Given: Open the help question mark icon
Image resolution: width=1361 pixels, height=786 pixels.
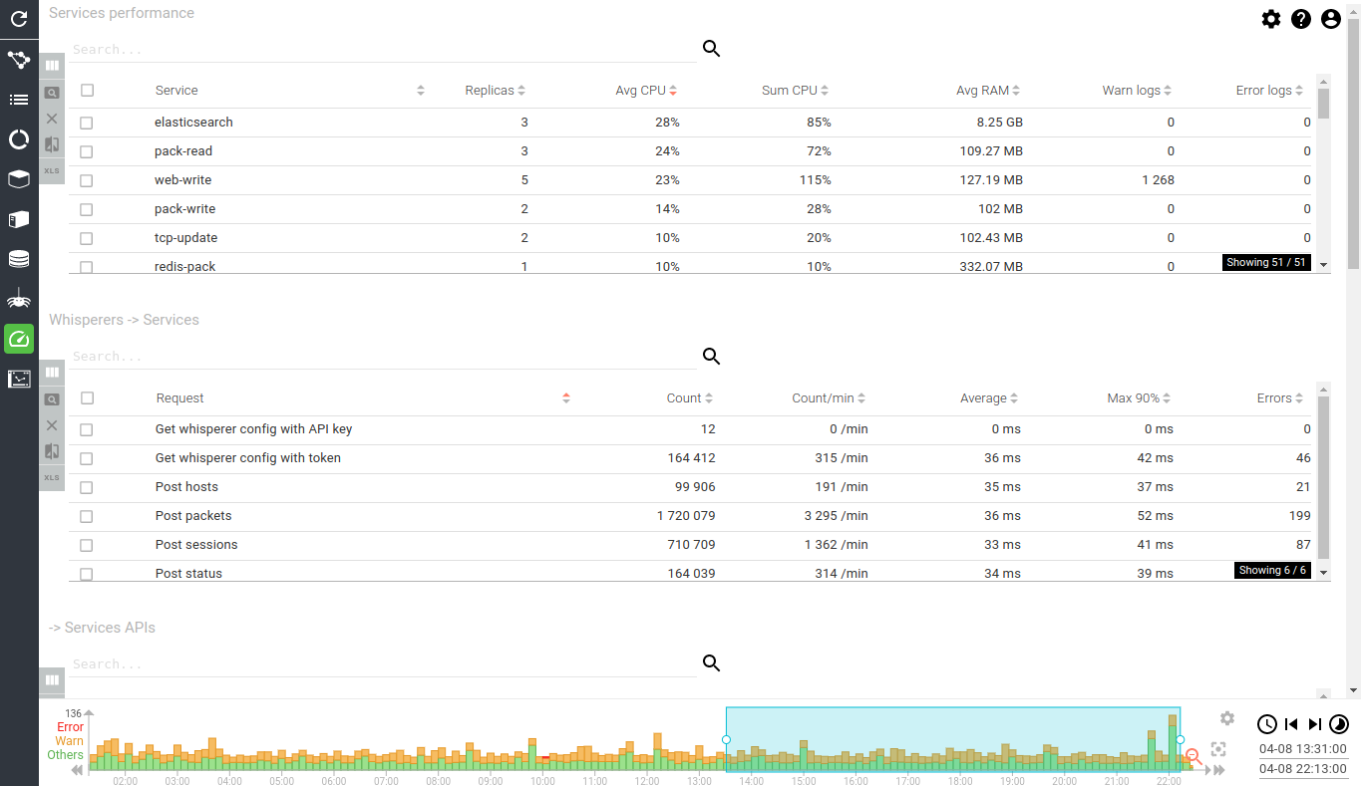Looking at the screenshot, I should pyautogui.click(x=1300, y=19).
